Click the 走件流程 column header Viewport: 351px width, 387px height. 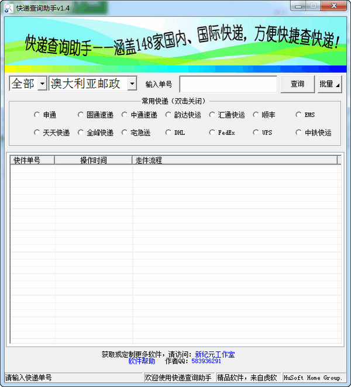click(234, 160)
